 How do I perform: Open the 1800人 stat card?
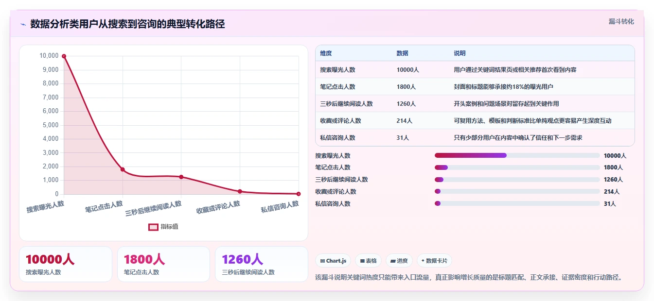click(x=163, y=264)
